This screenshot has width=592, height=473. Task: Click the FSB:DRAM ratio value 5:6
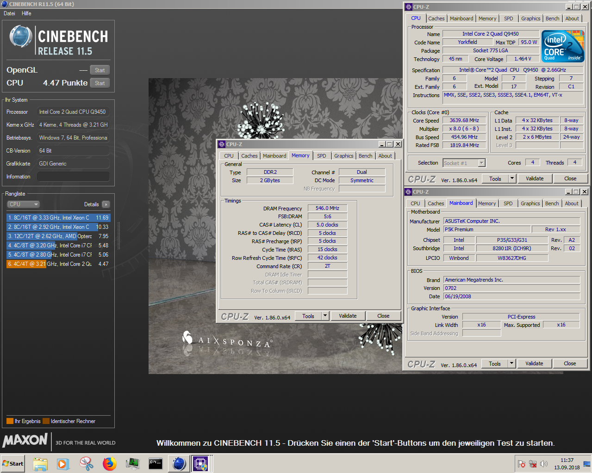328,216
